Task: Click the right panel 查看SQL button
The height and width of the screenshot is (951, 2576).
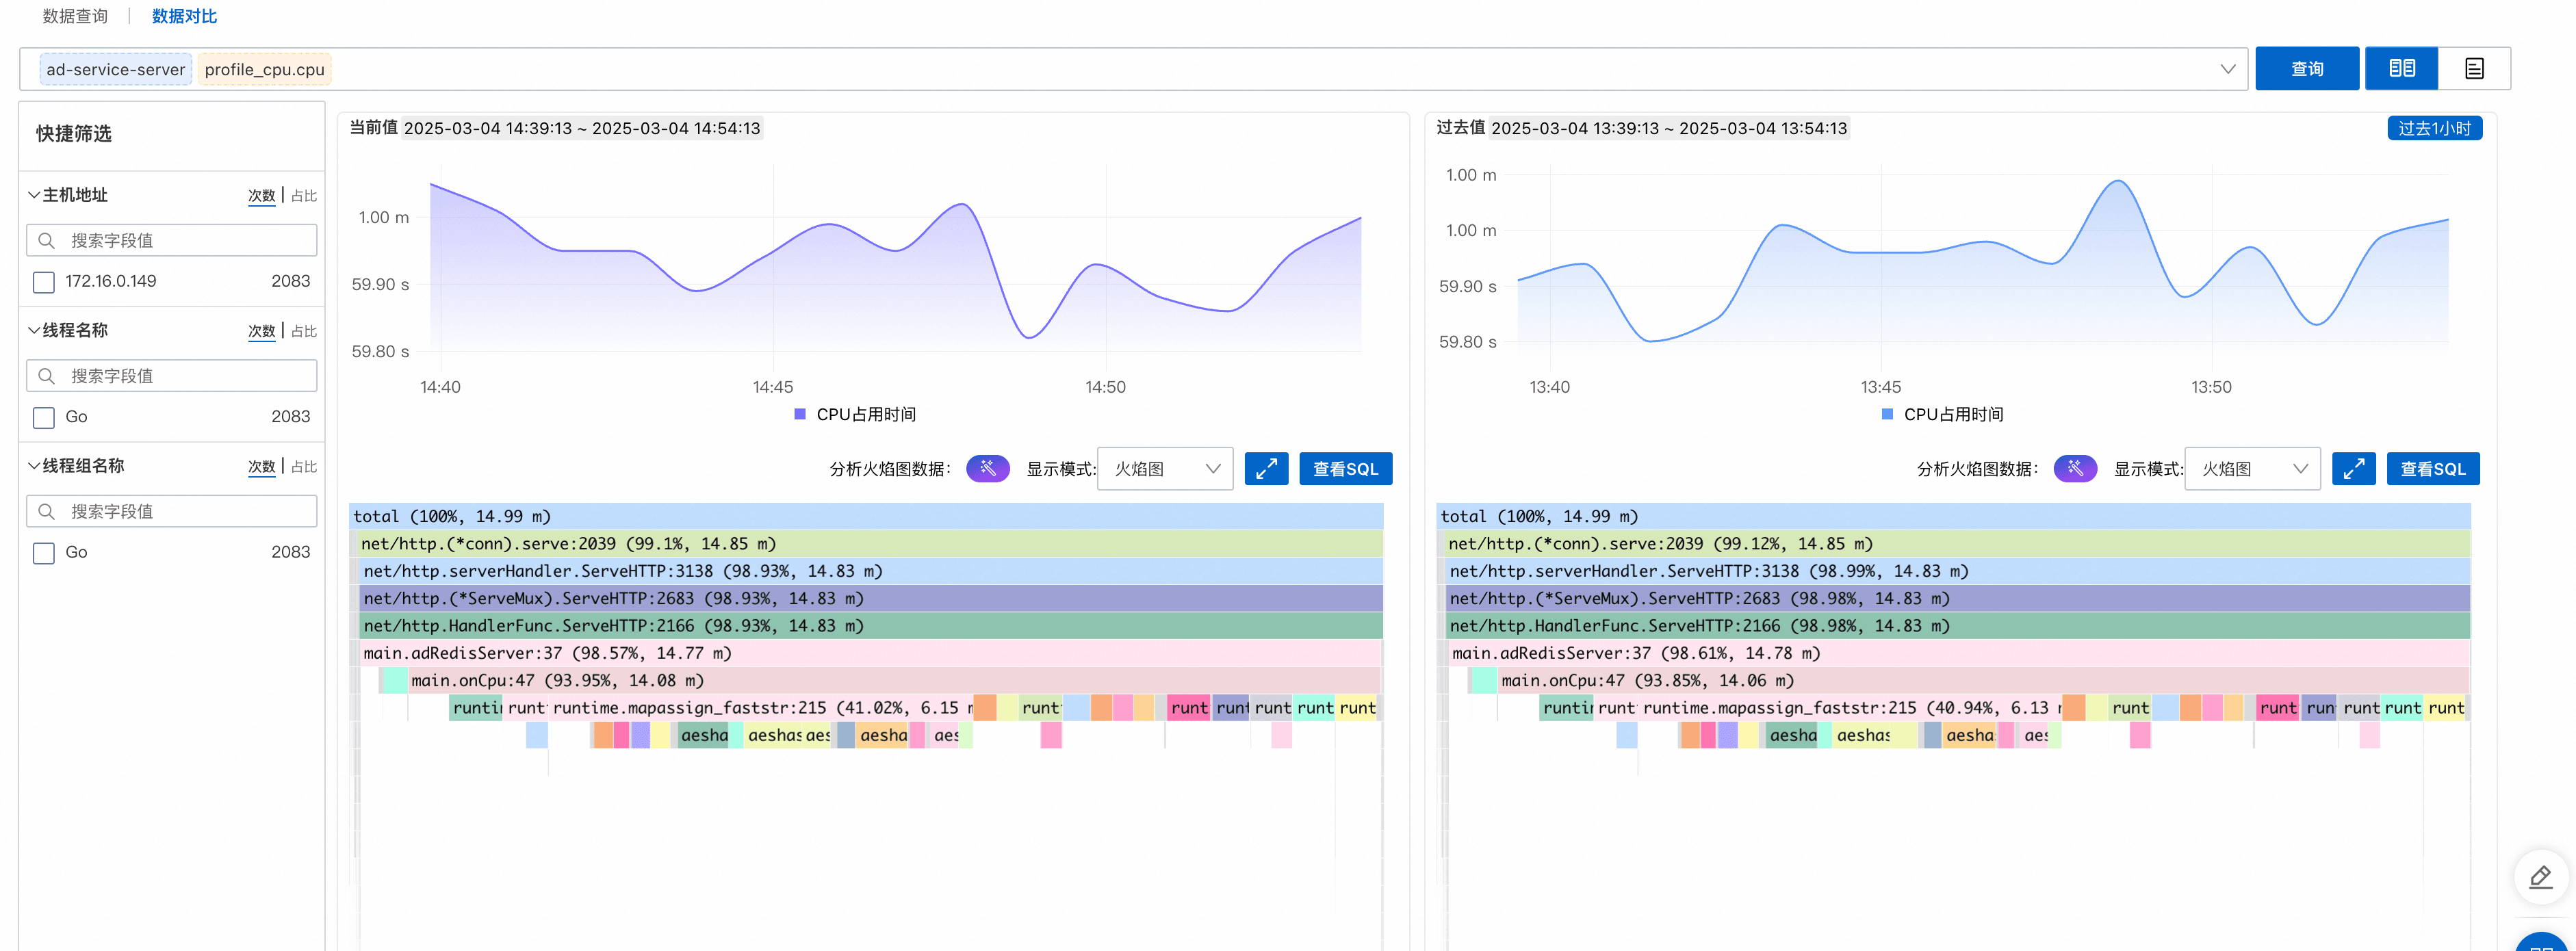Action: tap(2432, 468)
